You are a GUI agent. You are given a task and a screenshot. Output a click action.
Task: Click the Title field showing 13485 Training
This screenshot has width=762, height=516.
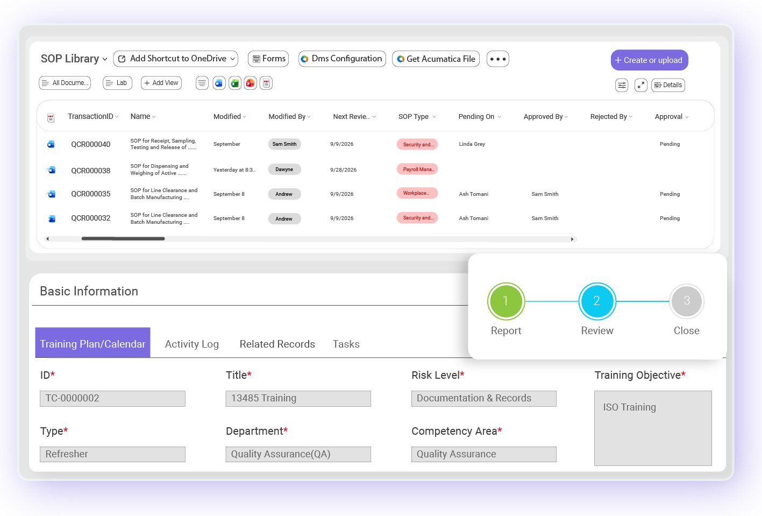coord(298,399)
